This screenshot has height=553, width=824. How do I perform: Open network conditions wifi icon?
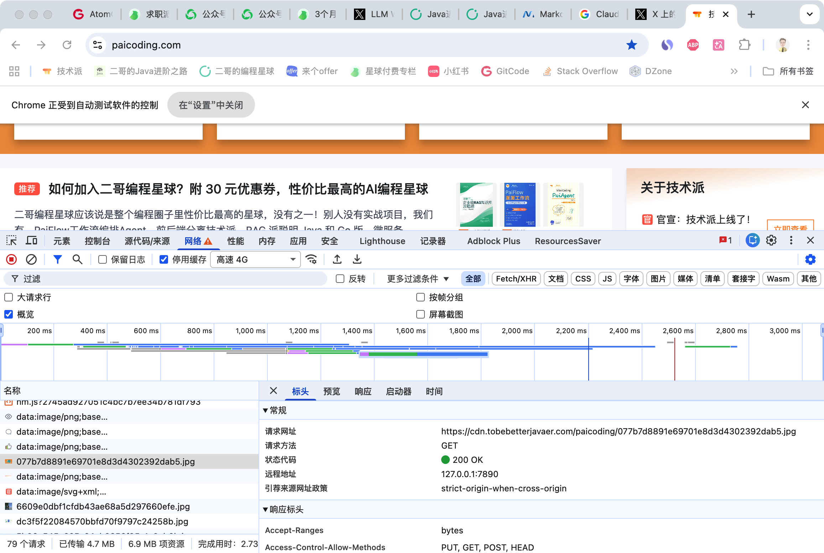312,259
